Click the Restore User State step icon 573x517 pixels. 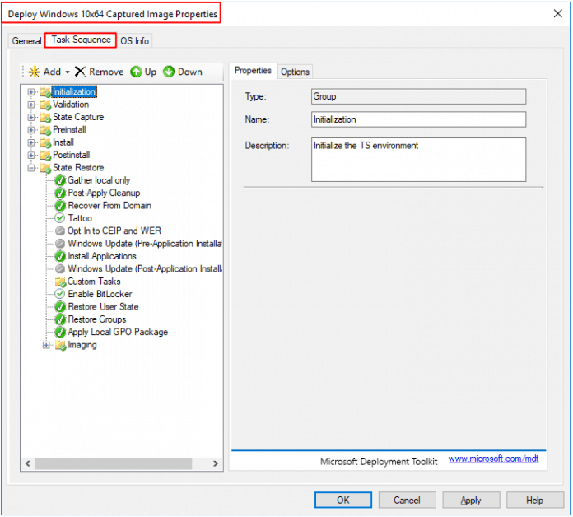click(60, 307)
